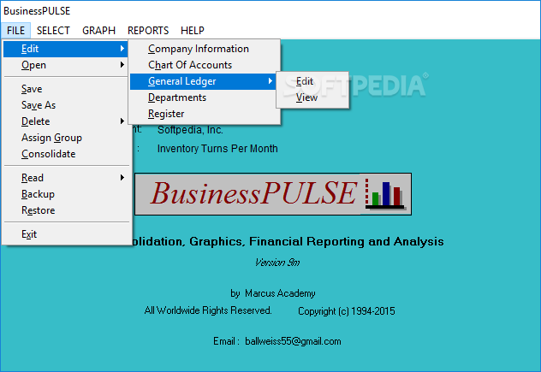Viewport: 541px width, 372px height.
Task: Click Inventory Turns Per Month text
Action: [217, 149]
